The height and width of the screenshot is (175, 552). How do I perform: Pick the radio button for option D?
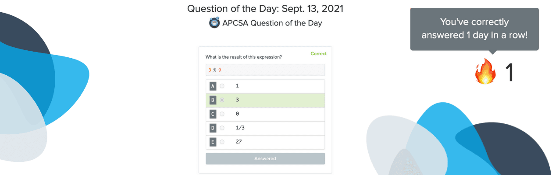(222, 128)
